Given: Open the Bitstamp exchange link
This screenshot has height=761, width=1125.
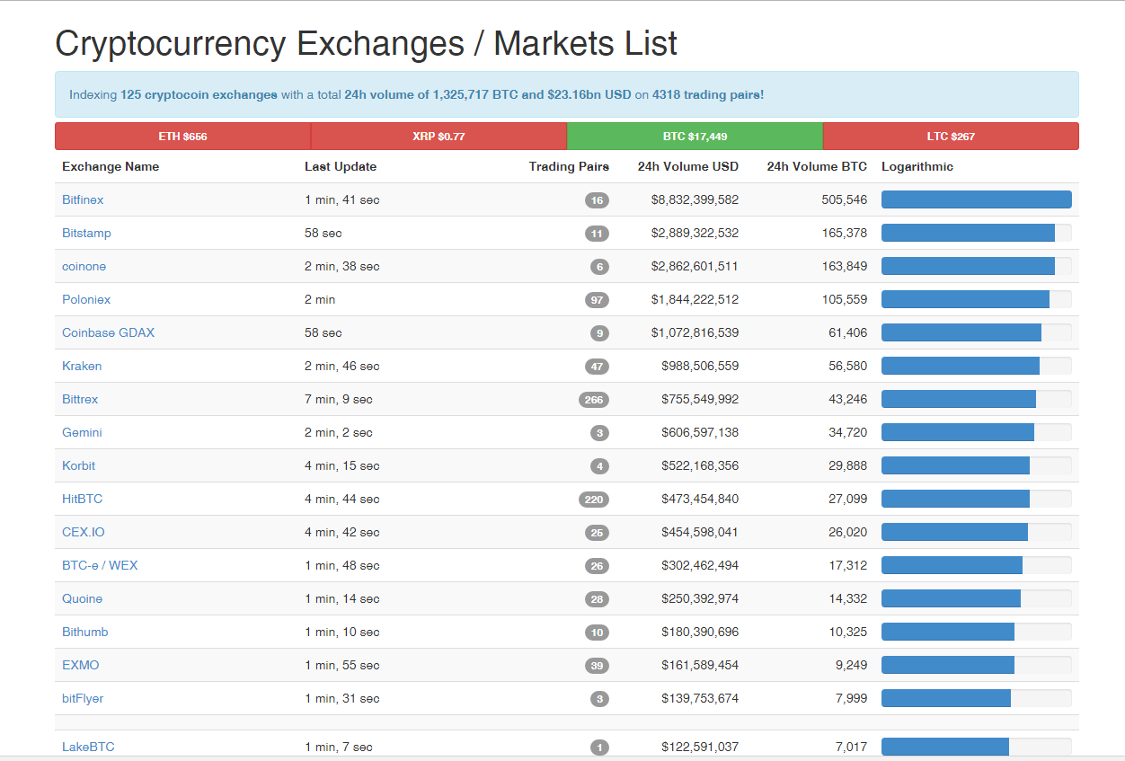Looking at the screenshot, I should coord(86,233).
